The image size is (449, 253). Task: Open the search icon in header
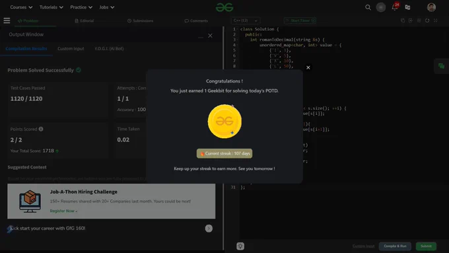point(368,7)
